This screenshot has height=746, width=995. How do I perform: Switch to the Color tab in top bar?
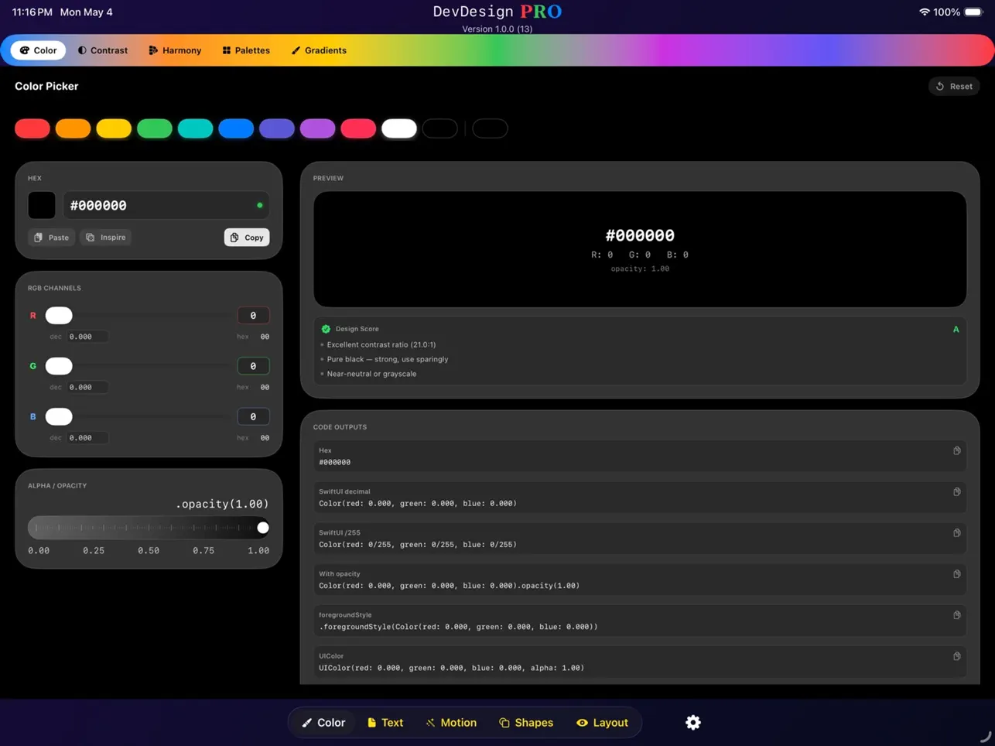tap(38, 50)
